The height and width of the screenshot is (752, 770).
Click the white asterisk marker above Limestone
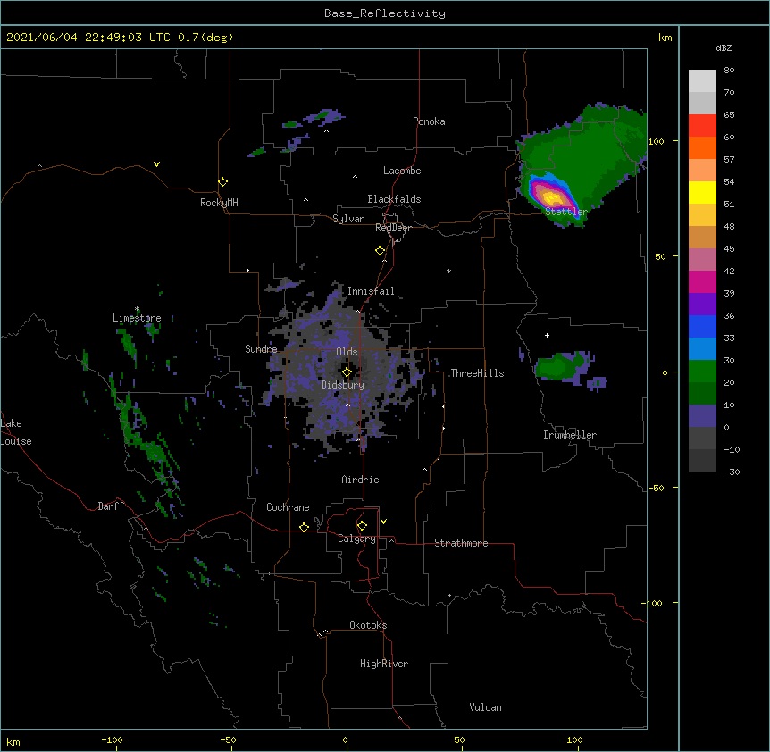point(137,309)
